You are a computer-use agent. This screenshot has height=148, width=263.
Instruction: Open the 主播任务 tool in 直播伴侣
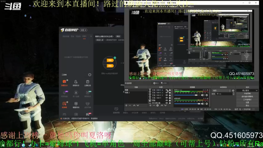tap(87, 83)
